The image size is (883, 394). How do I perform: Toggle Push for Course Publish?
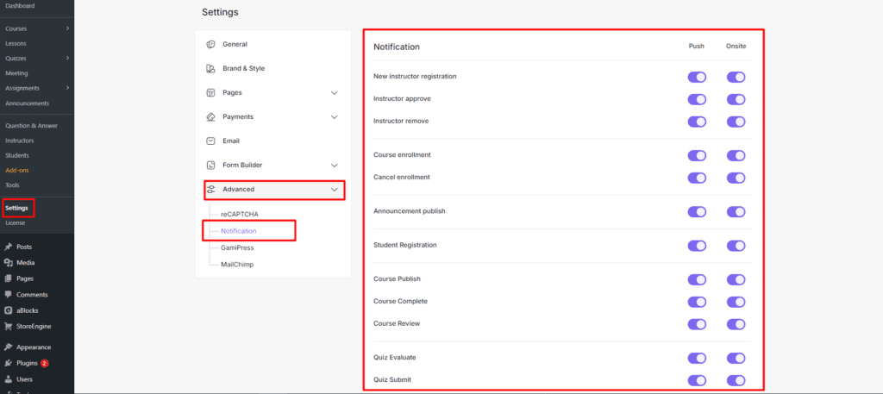[x=697, y=279]
